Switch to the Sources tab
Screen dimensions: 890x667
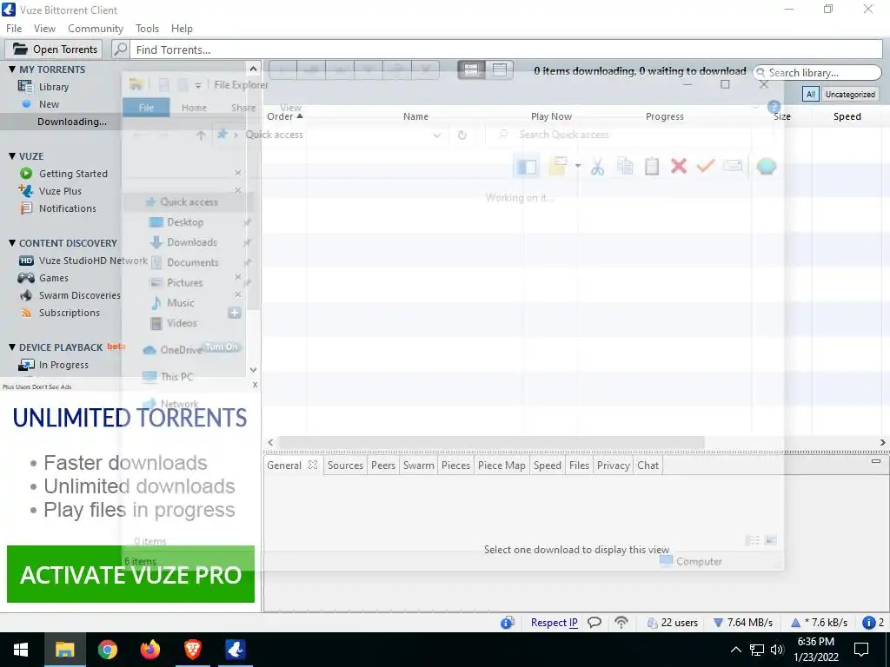coord(345,466)
